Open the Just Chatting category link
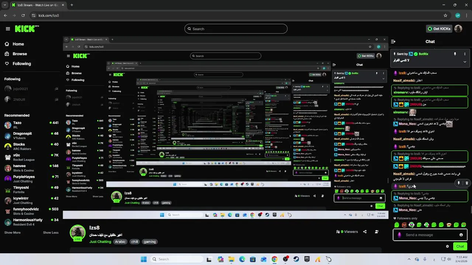 point(100,242)
